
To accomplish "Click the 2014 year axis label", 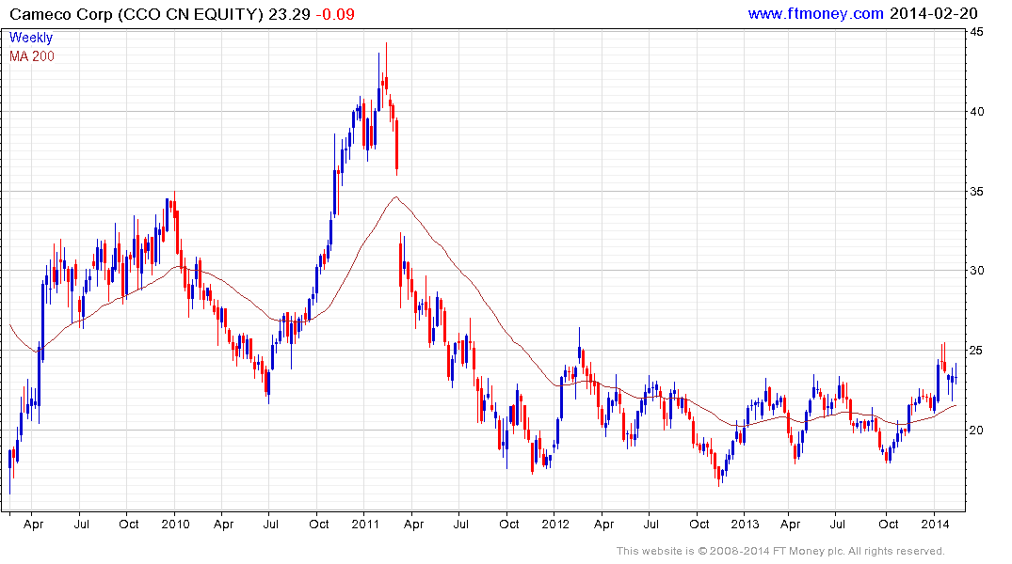I will point(935,524).
